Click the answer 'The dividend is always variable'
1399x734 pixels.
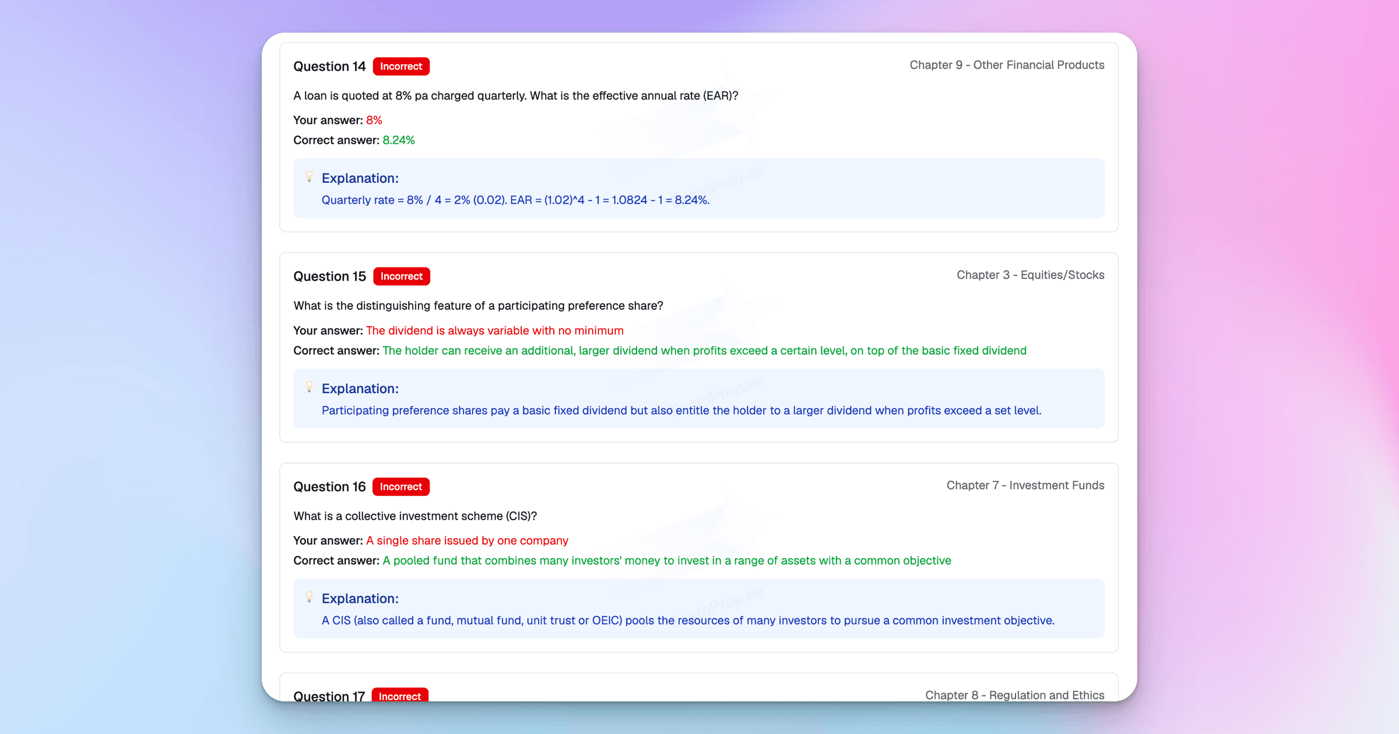[x=495, y=331]
